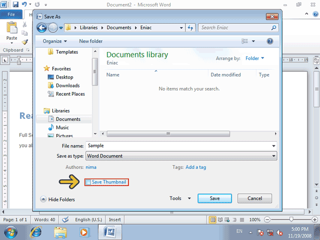Image resolution: width=320 pixels, height=240 pixels.
Task: Select Documents under Libraries
Action: coord(64,119)
